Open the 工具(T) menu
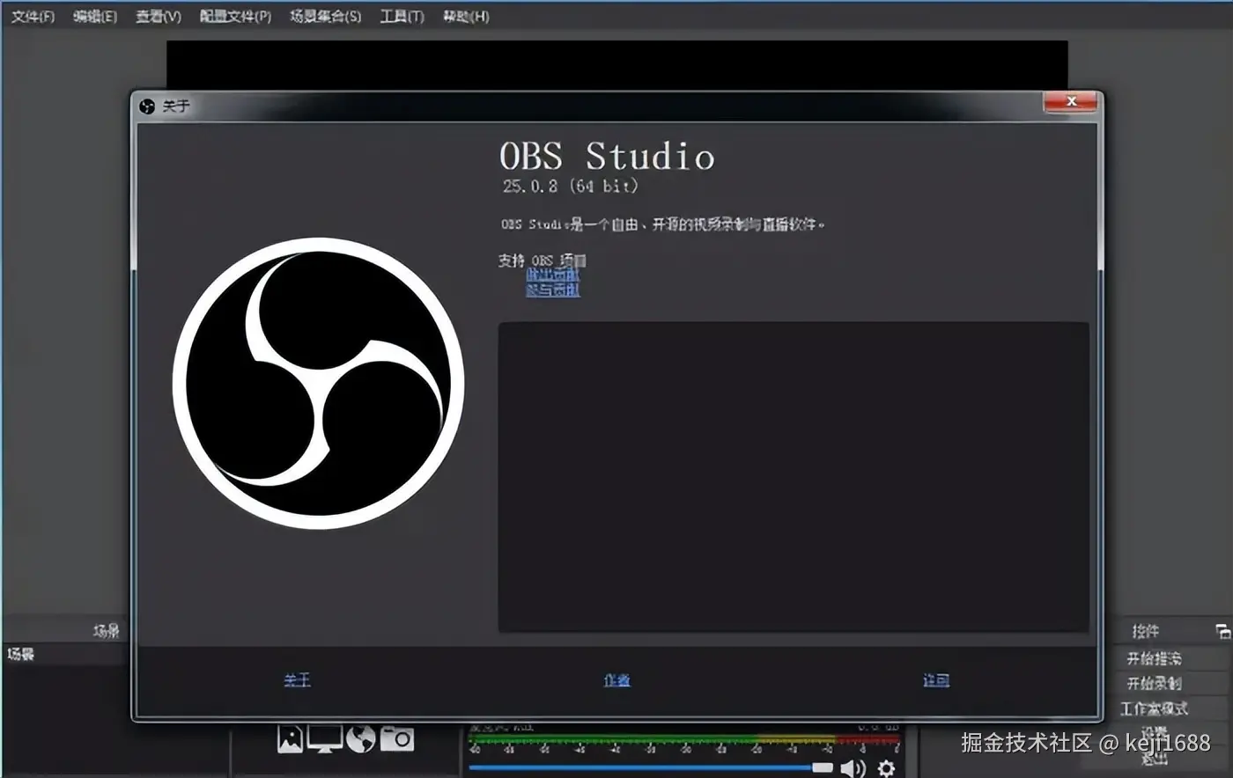 [402, 16]
